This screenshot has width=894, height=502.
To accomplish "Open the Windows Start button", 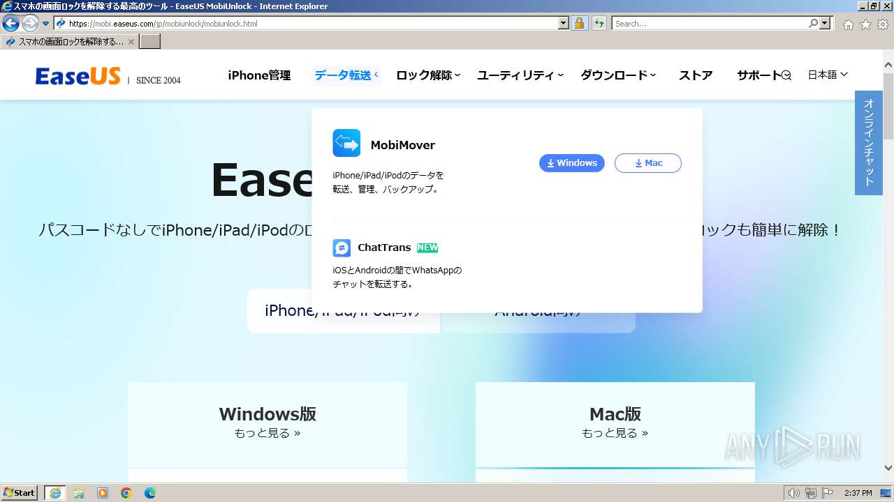I will point(20,493).
